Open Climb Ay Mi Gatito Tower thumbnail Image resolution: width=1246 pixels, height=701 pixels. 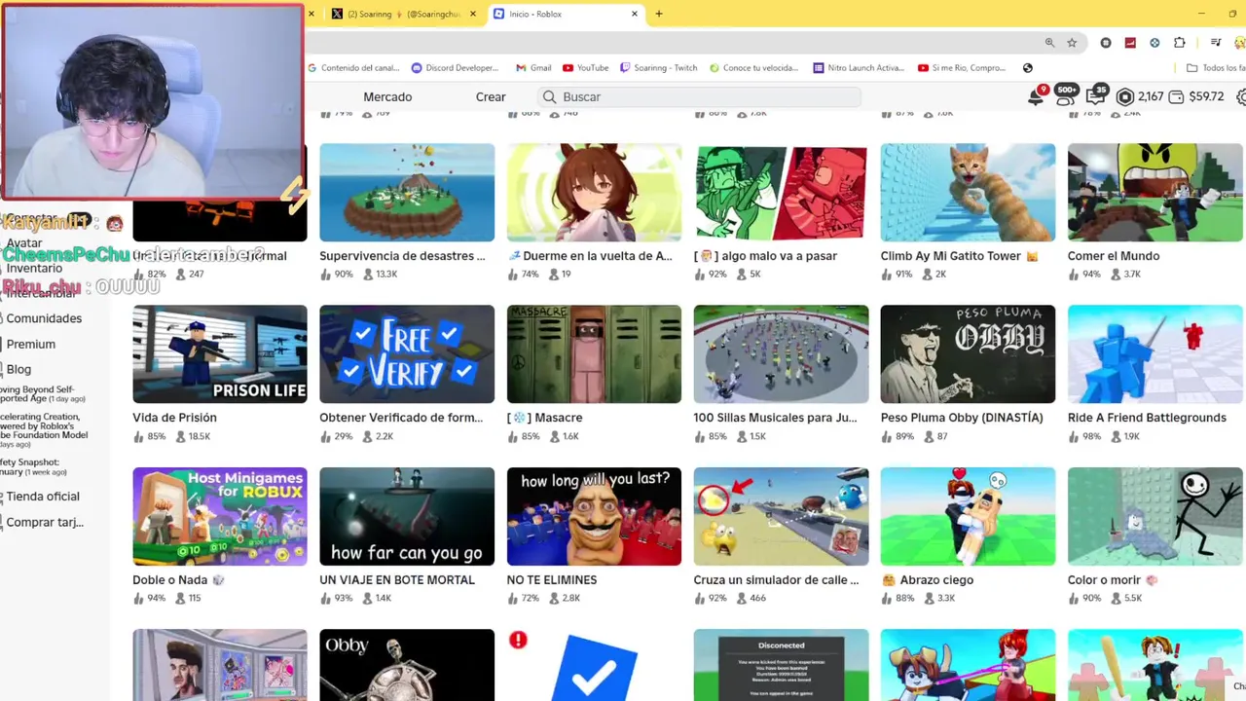[x=968, y=193]
